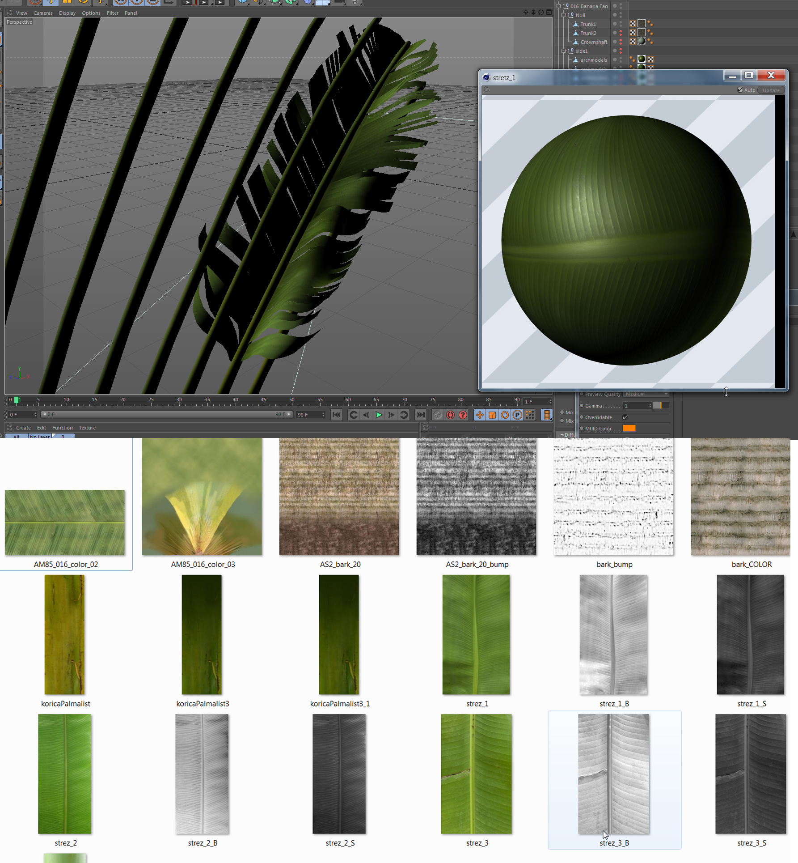Open Preview Quality Medium dropdown

click(x=646, y=394)
